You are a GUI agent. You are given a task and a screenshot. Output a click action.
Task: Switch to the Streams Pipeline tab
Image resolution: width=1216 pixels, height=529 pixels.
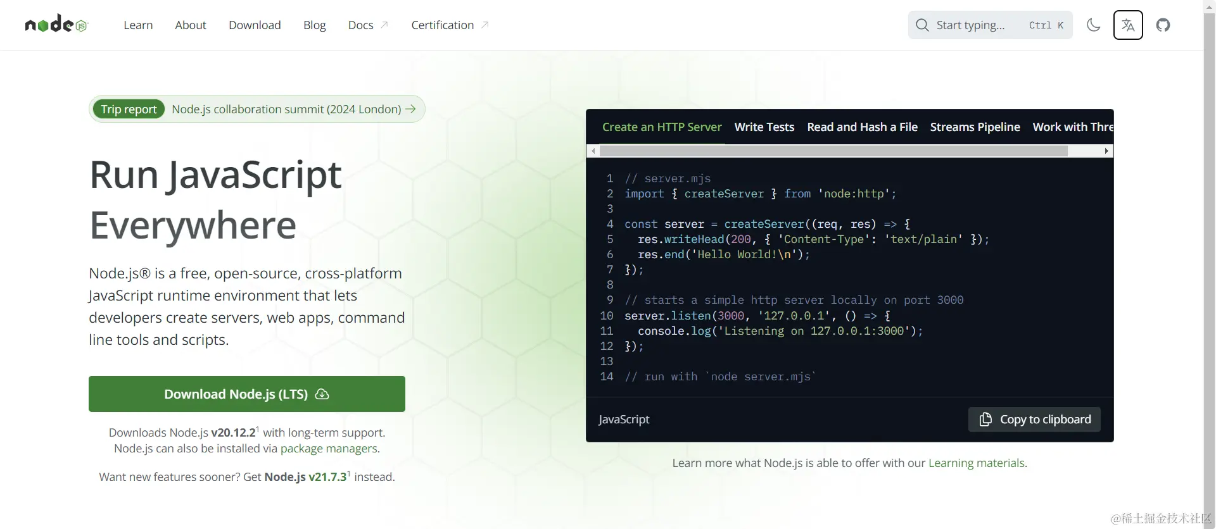point(975,127)
